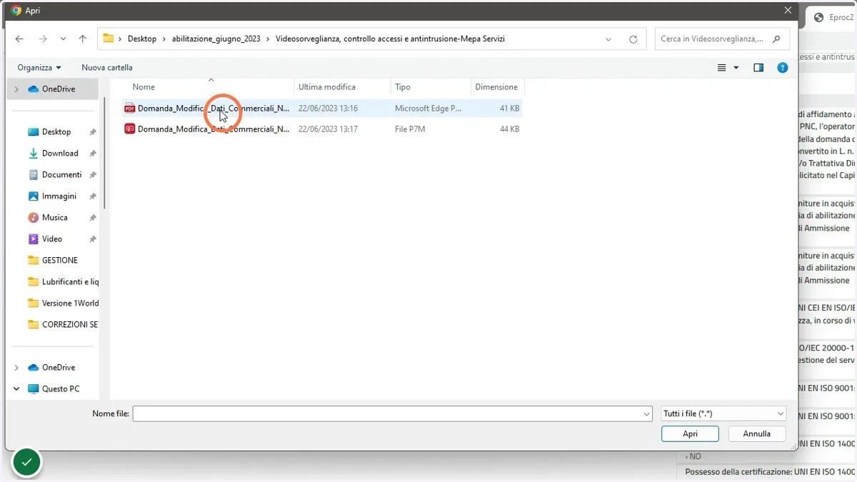Click the pin icon beside Download
Viewport: 857px width, 482px height.
coord(93,154)
